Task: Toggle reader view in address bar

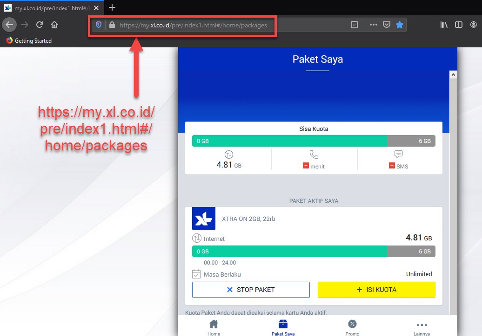Action: click(x=355, y=25)
